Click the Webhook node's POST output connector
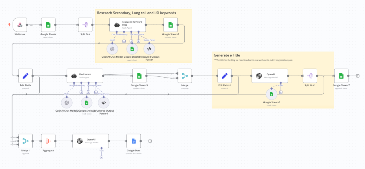The height and width of the screenshot is (169, 365). (27, 25)
